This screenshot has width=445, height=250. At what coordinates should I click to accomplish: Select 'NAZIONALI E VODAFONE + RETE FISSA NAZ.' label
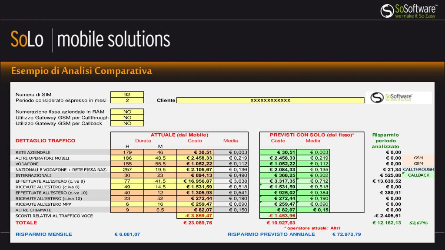(61, 170)
